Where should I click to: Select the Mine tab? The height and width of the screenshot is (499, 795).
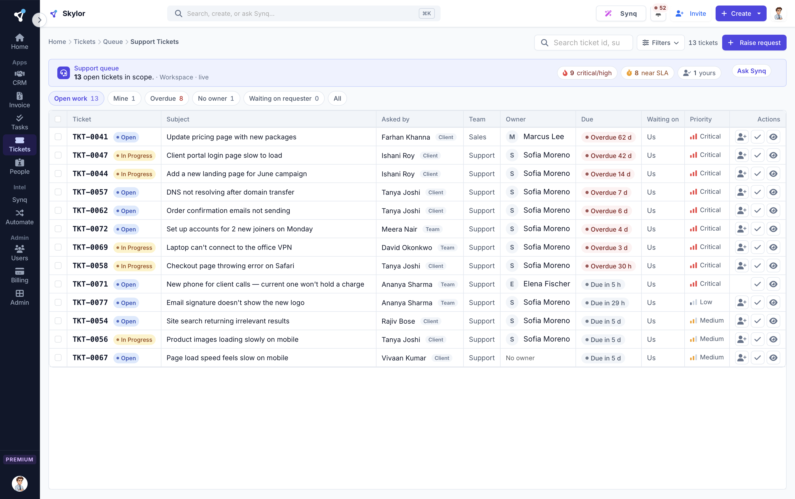pyautogui.click(x=124, y=98)
